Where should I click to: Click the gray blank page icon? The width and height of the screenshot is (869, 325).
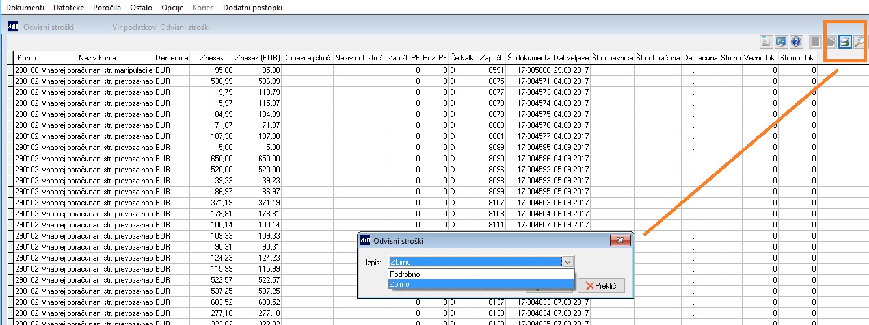(815, 42)
